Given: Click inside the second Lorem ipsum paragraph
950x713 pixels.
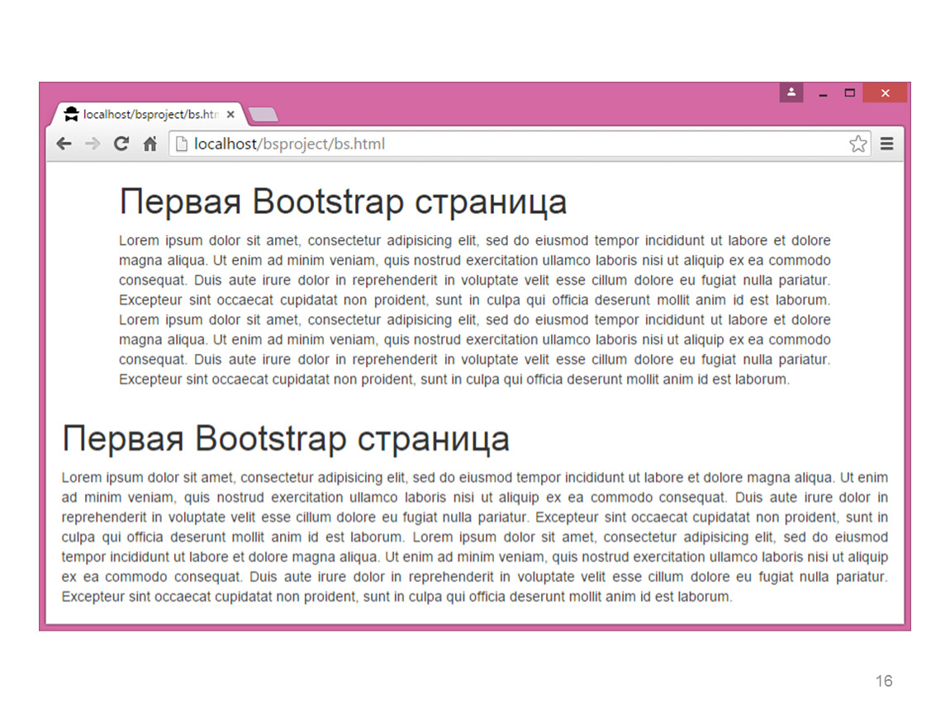Looking at the screenshot, I should pos(474,536).
